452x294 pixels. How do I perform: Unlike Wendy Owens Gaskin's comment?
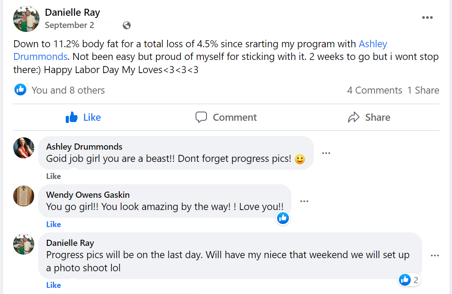[53, 224]
